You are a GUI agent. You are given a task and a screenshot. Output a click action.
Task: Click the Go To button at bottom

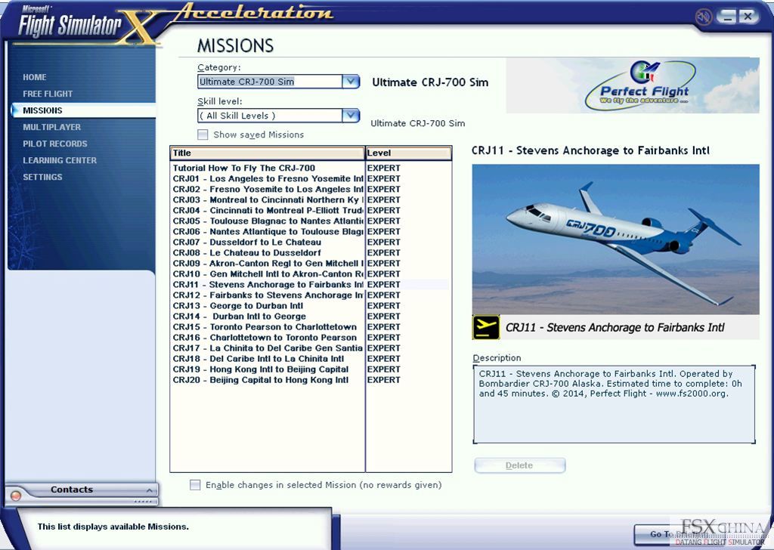pos(679,533)
